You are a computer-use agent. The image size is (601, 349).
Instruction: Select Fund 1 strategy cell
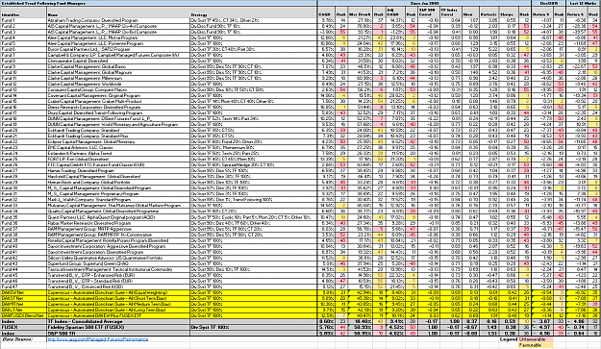pyautogui.click(x=253, y=20)
